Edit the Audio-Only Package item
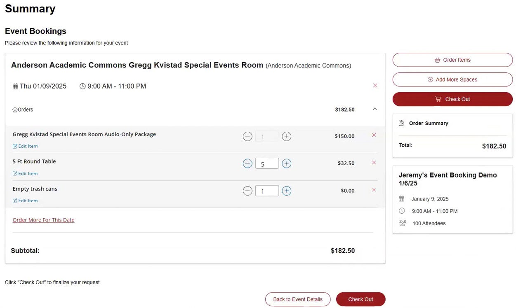The image size is (516, 308). tap(25, 146)
